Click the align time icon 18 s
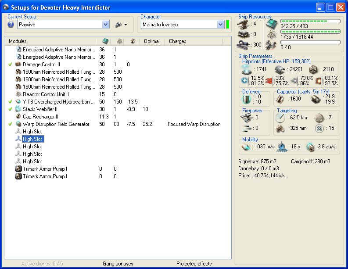348x269 pixels. [x=282, y=147]
